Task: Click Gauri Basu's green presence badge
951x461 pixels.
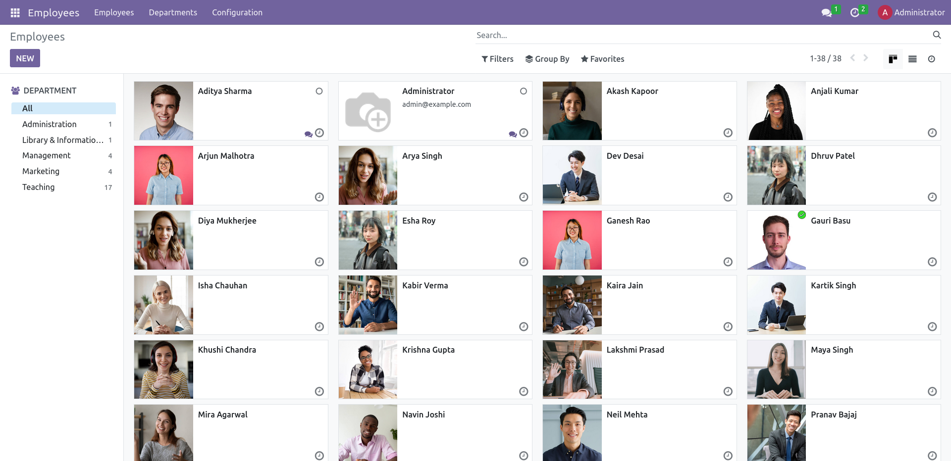Action: 801,215
